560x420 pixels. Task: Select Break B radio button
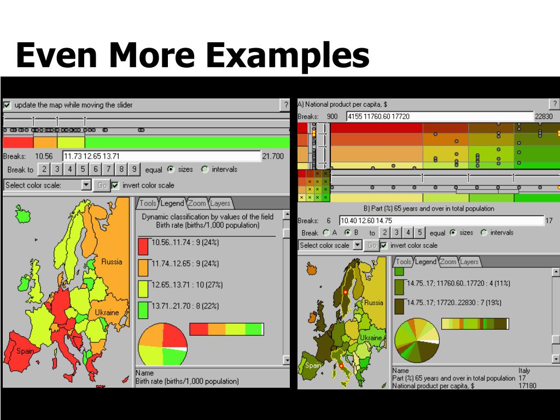point(347,232)
